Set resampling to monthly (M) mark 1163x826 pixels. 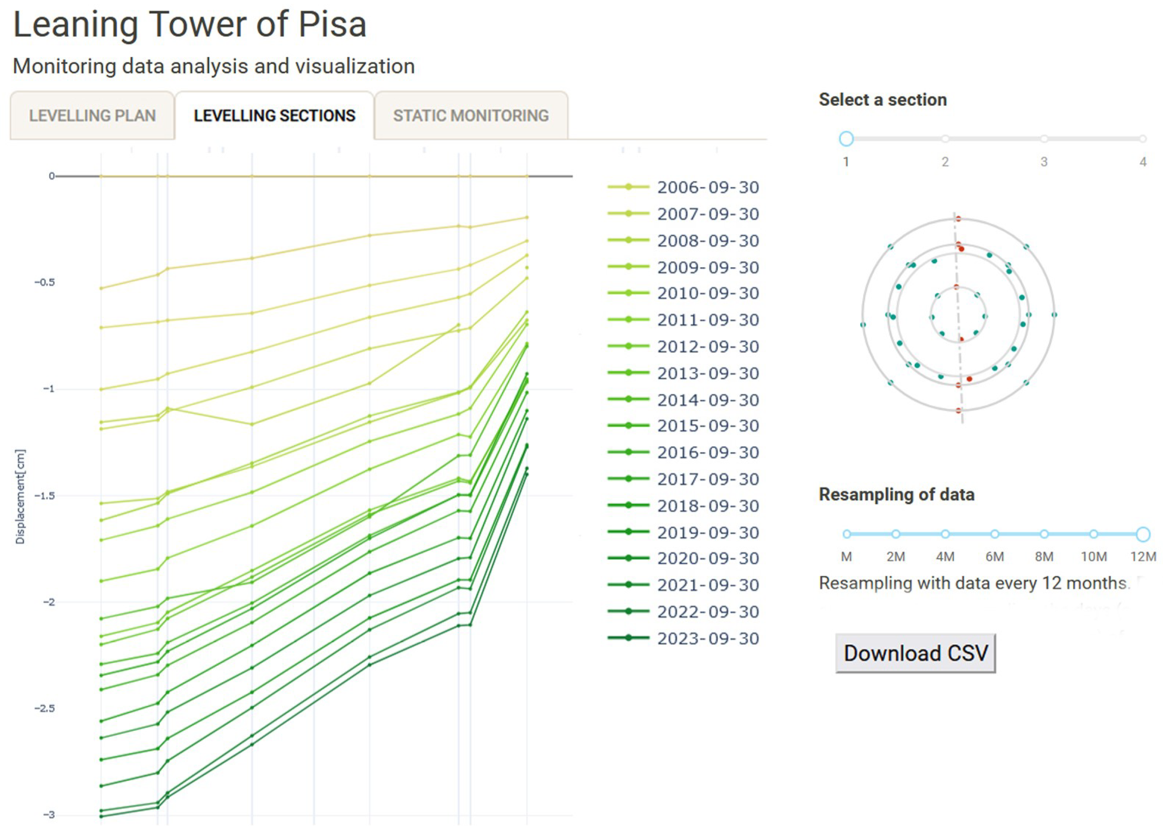click(847, 534)
